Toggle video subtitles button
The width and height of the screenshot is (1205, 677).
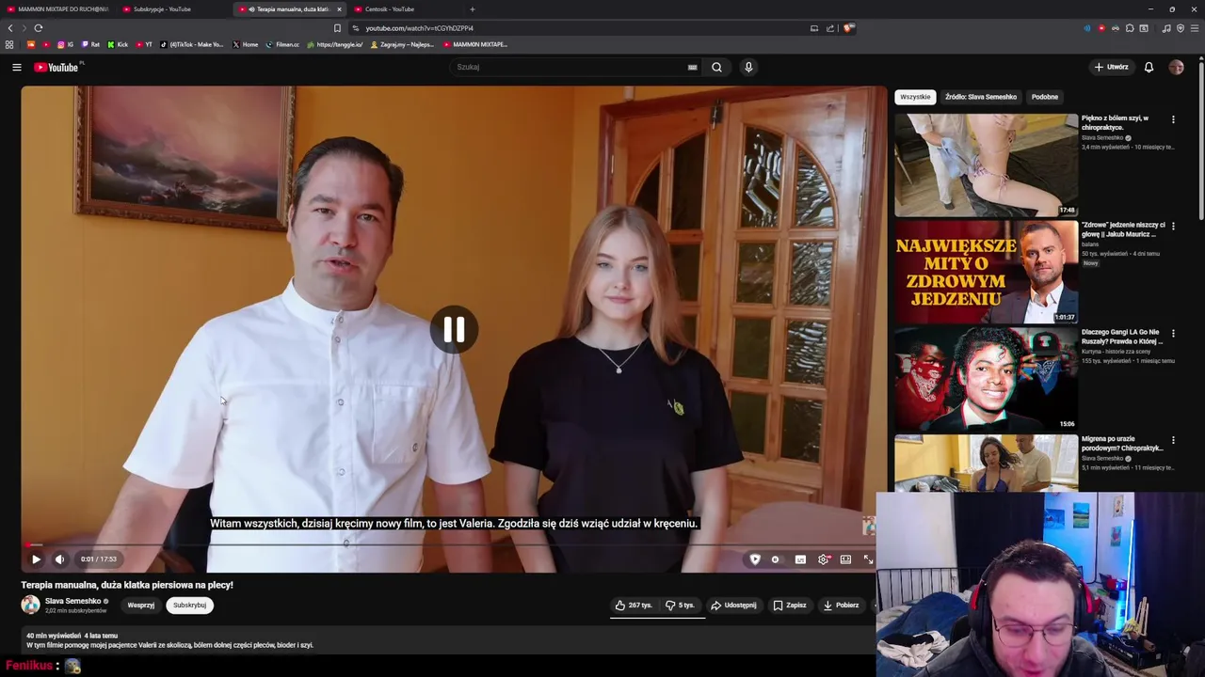[x=800, y=559]
